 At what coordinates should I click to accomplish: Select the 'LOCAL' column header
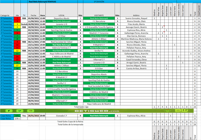[x=62, y=10]
